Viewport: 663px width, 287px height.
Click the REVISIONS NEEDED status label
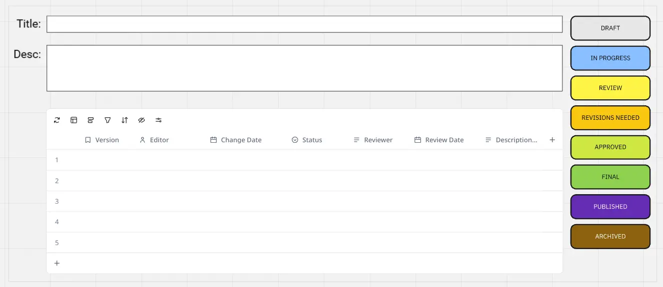(610, 118)
